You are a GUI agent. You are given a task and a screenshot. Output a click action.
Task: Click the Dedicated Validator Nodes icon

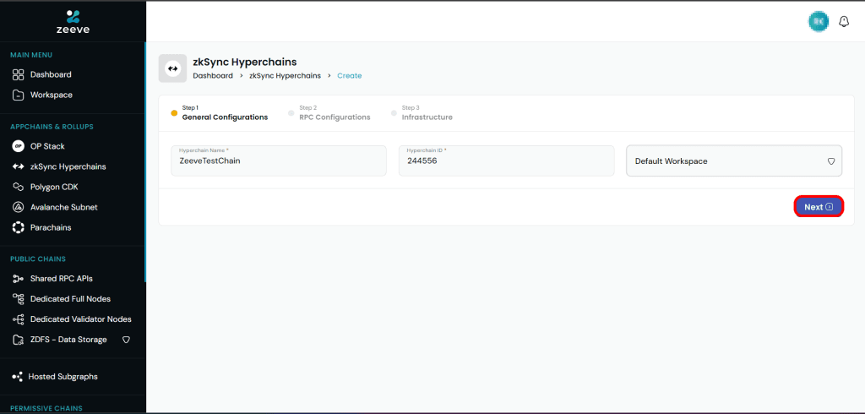click(x=19, y=319)
